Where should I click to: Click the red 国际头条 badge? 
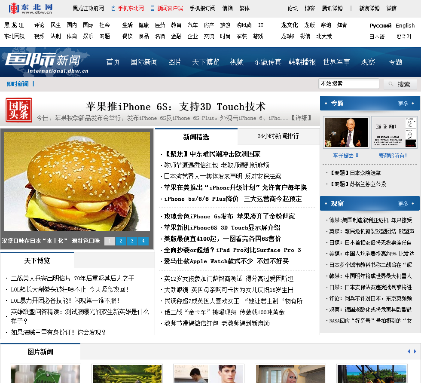[19, 110]
